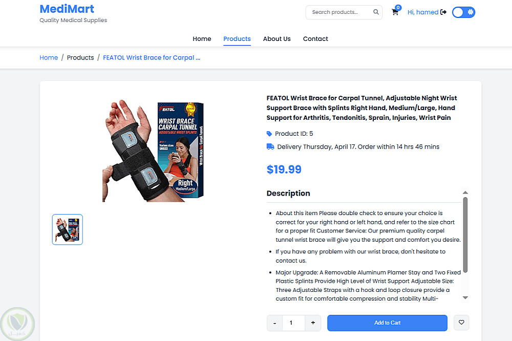This screenshot has height=341, width=512.
Task: Add product to wishlist with heart icon
Action: [x=461, y=323]
